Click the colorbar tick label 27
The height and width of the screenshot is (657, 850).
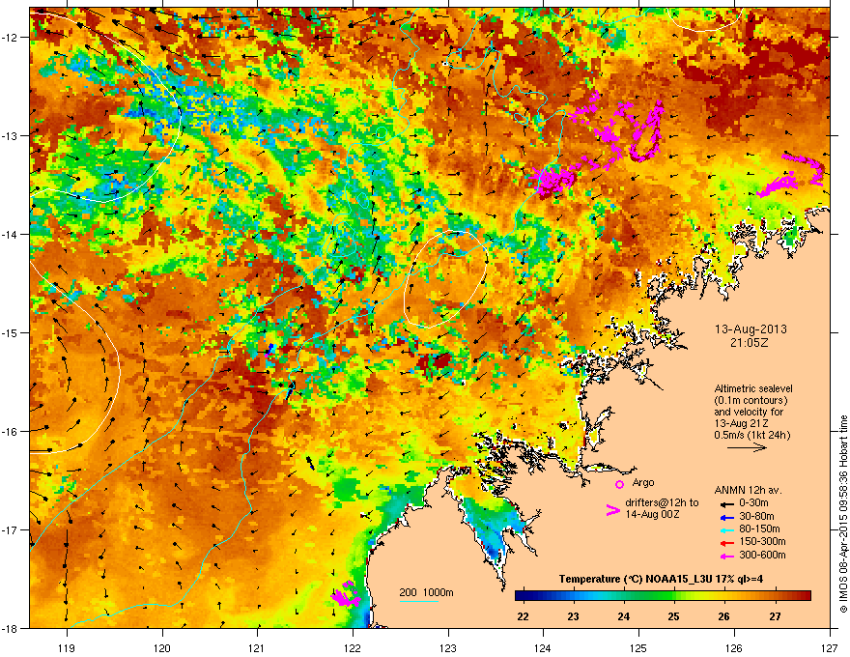point(776,616)
